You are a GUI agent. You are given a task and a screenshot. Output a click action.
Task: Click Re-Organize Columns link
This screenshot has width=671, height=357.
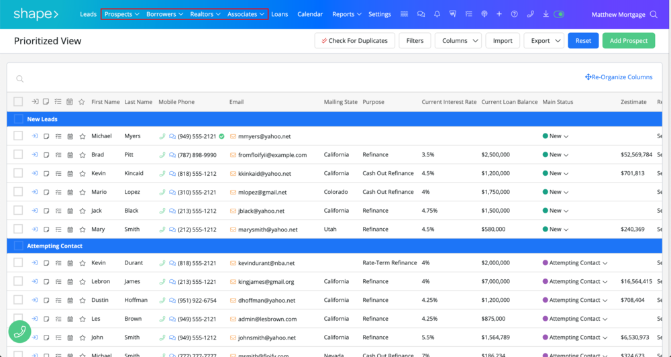pos(619,77)
